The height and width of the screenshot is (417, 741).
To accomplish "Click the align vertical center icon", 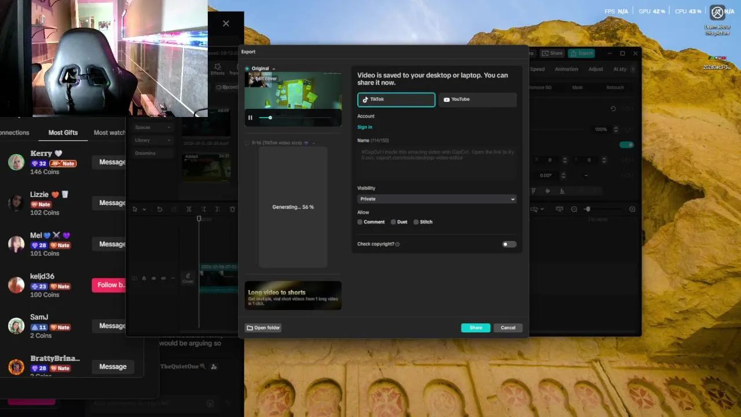I will tap(548, 191).
